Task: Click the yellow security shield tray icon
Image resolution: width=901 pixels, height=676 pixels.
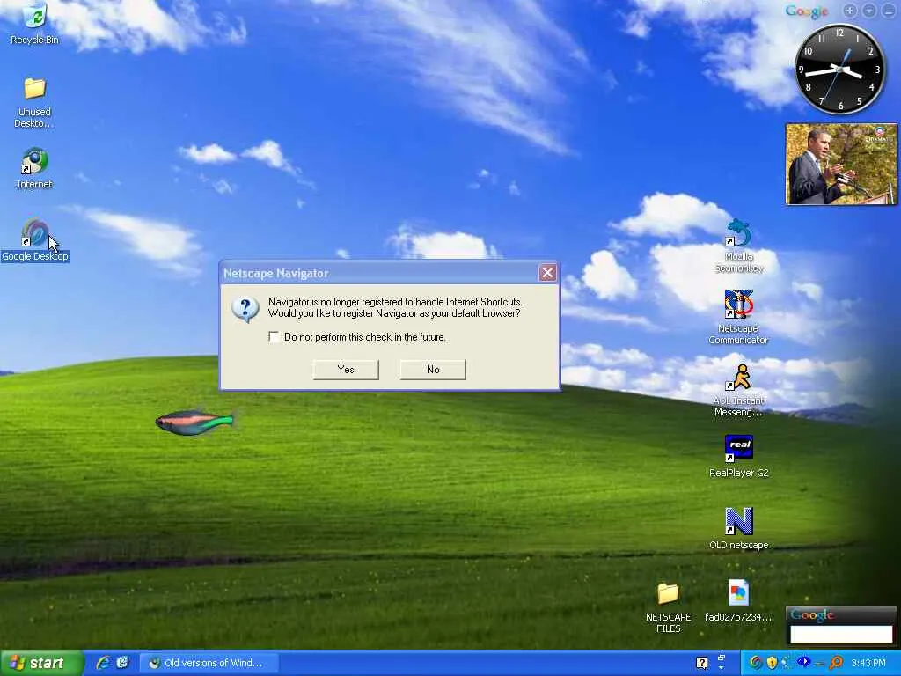Action: (772, 663)
